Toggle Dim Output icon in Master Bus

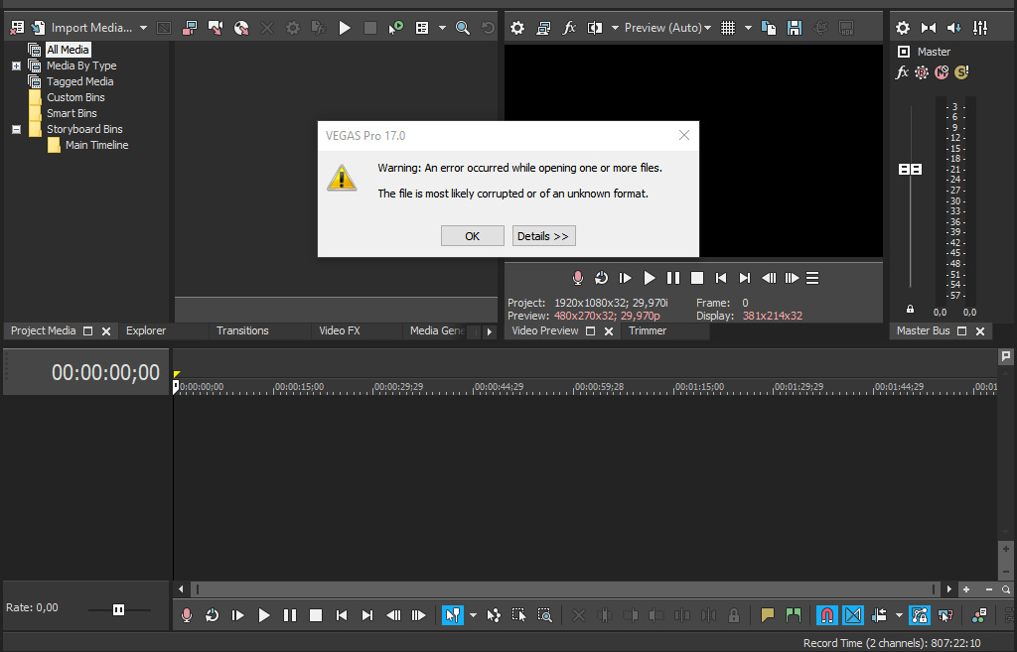[954, 27]
